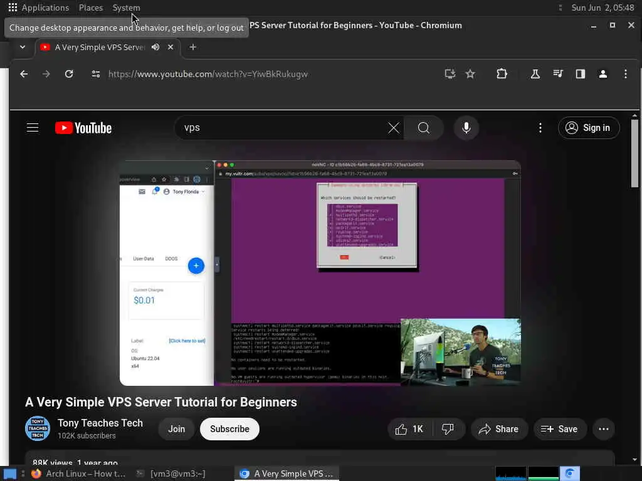This screenshot has width=642, height=481.
Task: Open the tab search dropdown arrow
Action: coord(23,47)
